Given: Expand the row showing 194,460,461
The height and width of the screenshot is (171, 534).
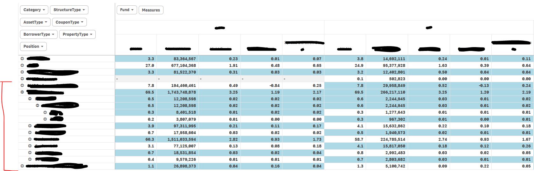Looking at the screenshot, I should [22, 85].
